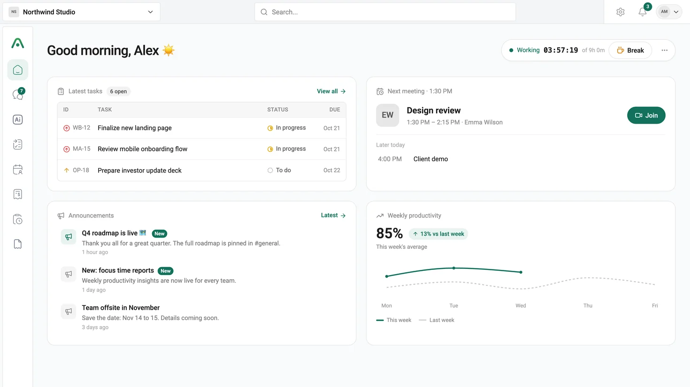Click the 13% vs last week badge
Viewport: 690px width, 387px height.
click(438, 234)
